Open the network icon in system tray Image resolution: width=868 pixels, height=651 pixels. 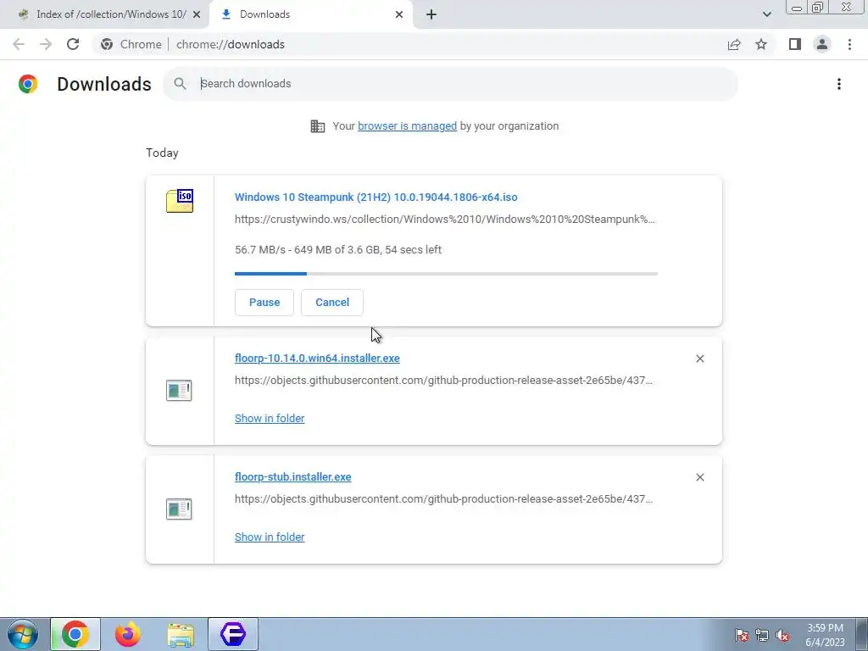[x=762, y=635]
